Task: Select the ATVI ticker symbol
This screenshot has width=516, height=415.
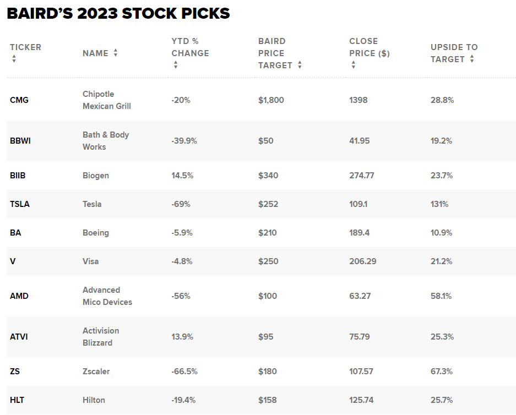Action: [x=19, y=337]
